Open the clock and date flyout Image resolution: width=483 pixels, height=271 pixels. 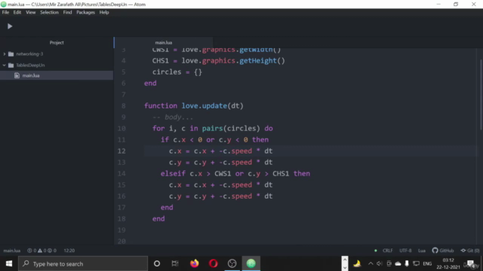[448, 263]
